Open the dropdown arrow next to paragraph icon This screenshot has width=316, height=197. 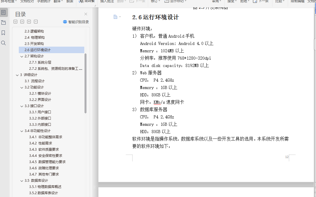[120, 17]
